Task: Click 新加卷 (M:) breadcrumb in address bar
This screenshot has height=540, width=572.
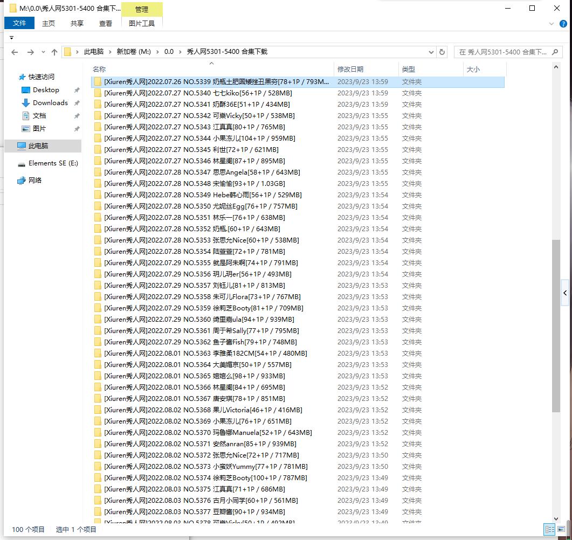Action: click(x=134, y=52)
